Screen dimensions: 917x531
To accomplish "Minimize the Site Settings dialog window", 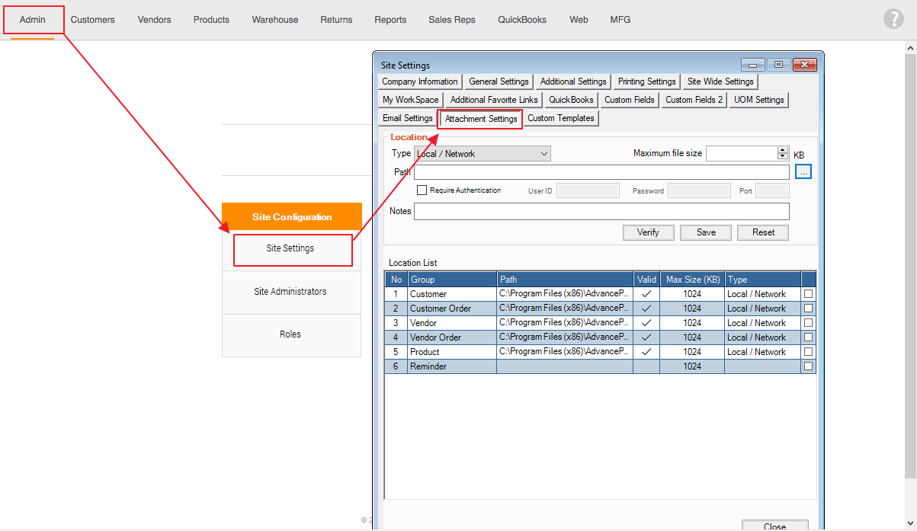I will point(753,66).
